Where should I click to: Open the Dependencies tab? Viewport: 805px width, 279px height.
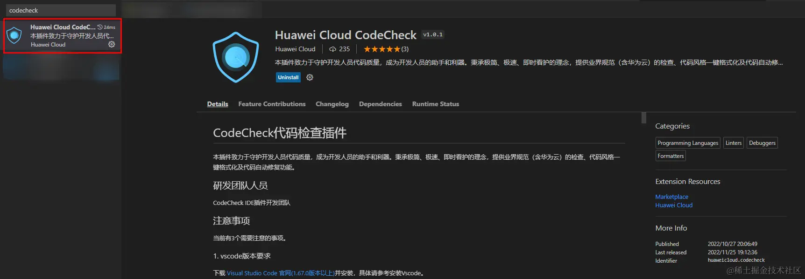(380, 104)
